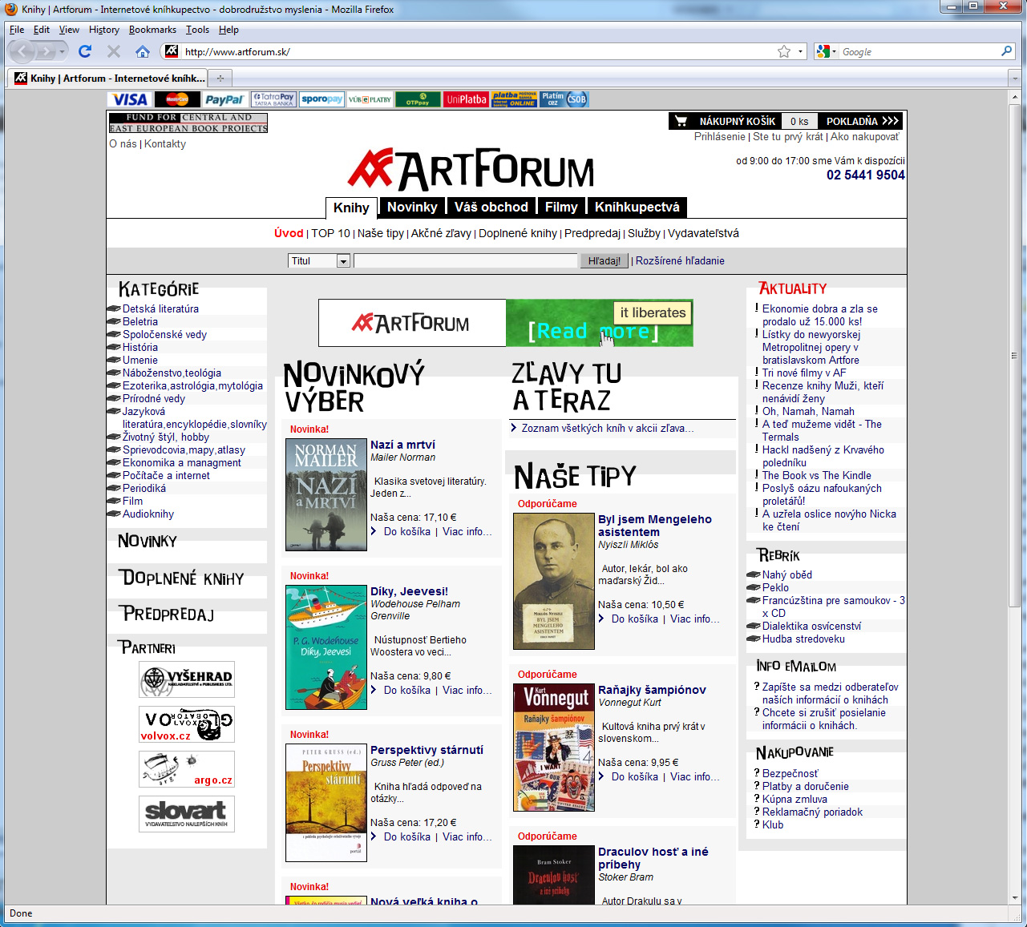1027x927 pixels.
Task: Select the Váš obchod tab
Action: [x=491, y=207]
